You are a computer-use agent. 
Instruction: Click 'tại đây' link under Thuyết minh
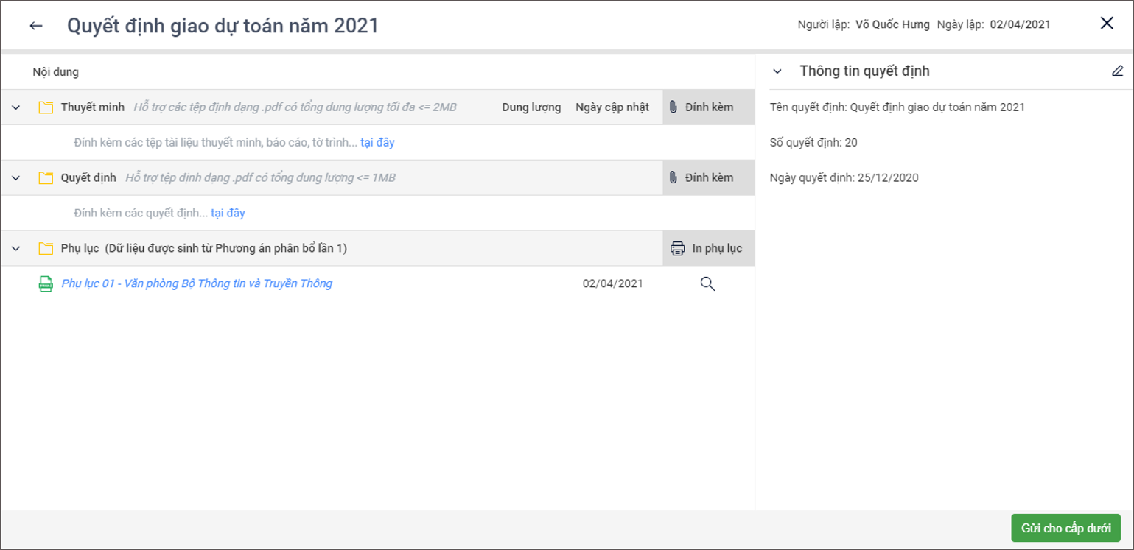[377, 143]
